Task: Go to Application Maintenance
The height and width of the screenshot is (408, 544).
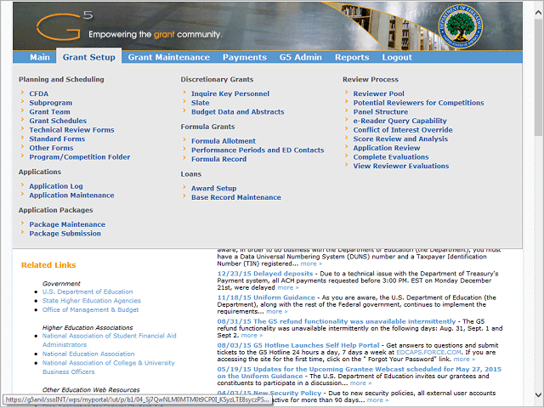Action: tap(71, 195)
